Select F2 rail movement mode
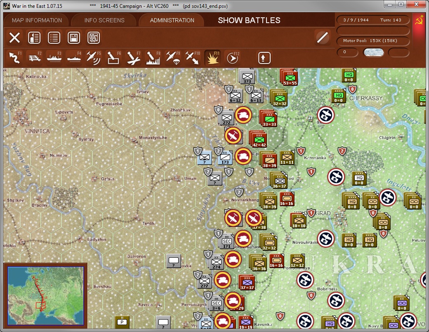Screen dimensions: 429x332 pyautogui.click(x=35, y=58)
